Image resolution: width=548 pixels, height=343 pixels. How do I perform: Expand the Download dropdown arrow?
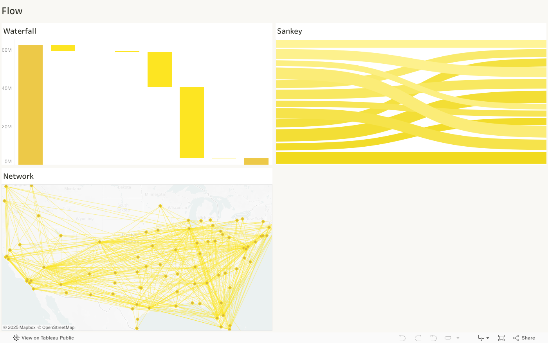488,338
